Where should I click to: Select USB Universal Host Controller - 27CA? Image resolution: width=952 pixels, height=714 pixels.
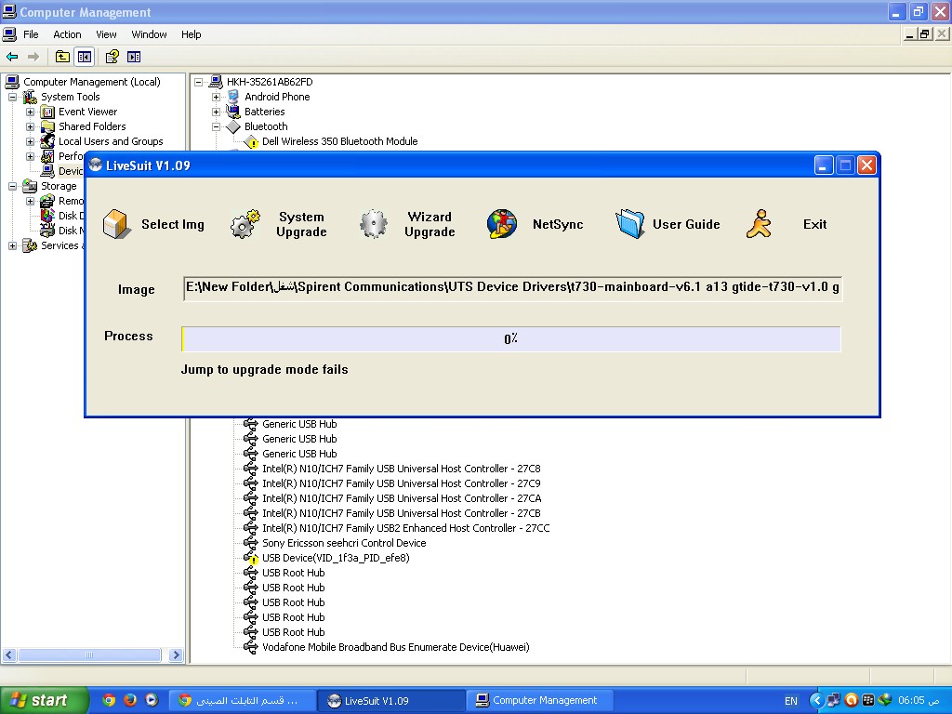pyautogui.click(x=402, y=498)
